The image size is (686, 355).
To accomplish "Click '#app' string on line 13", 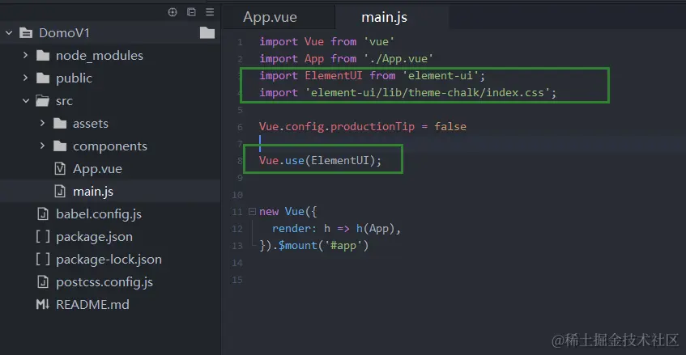I will pos(343,246).
